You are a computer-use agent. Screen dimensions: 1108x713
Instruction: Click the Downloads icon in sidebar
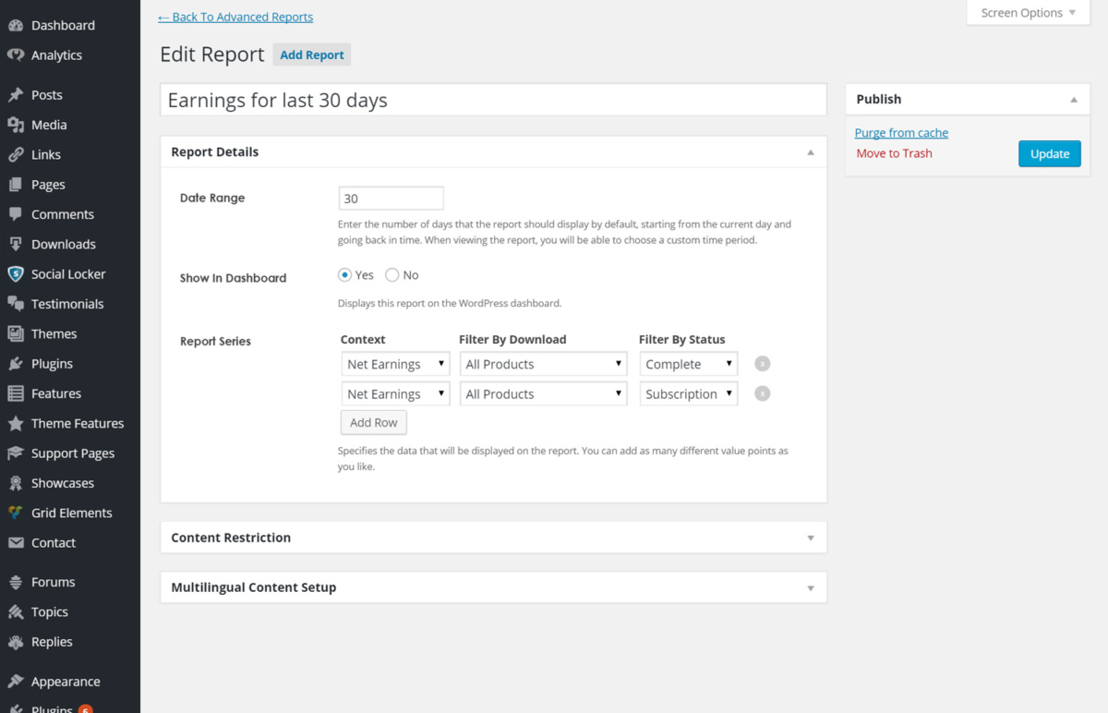coord(16,245)
